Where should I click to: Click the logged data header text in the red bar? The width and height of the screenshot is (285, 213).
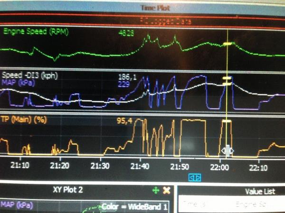pos(166,22)
